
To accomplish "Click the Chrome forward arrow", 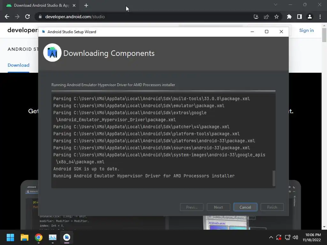I will [x=17, y=17].
